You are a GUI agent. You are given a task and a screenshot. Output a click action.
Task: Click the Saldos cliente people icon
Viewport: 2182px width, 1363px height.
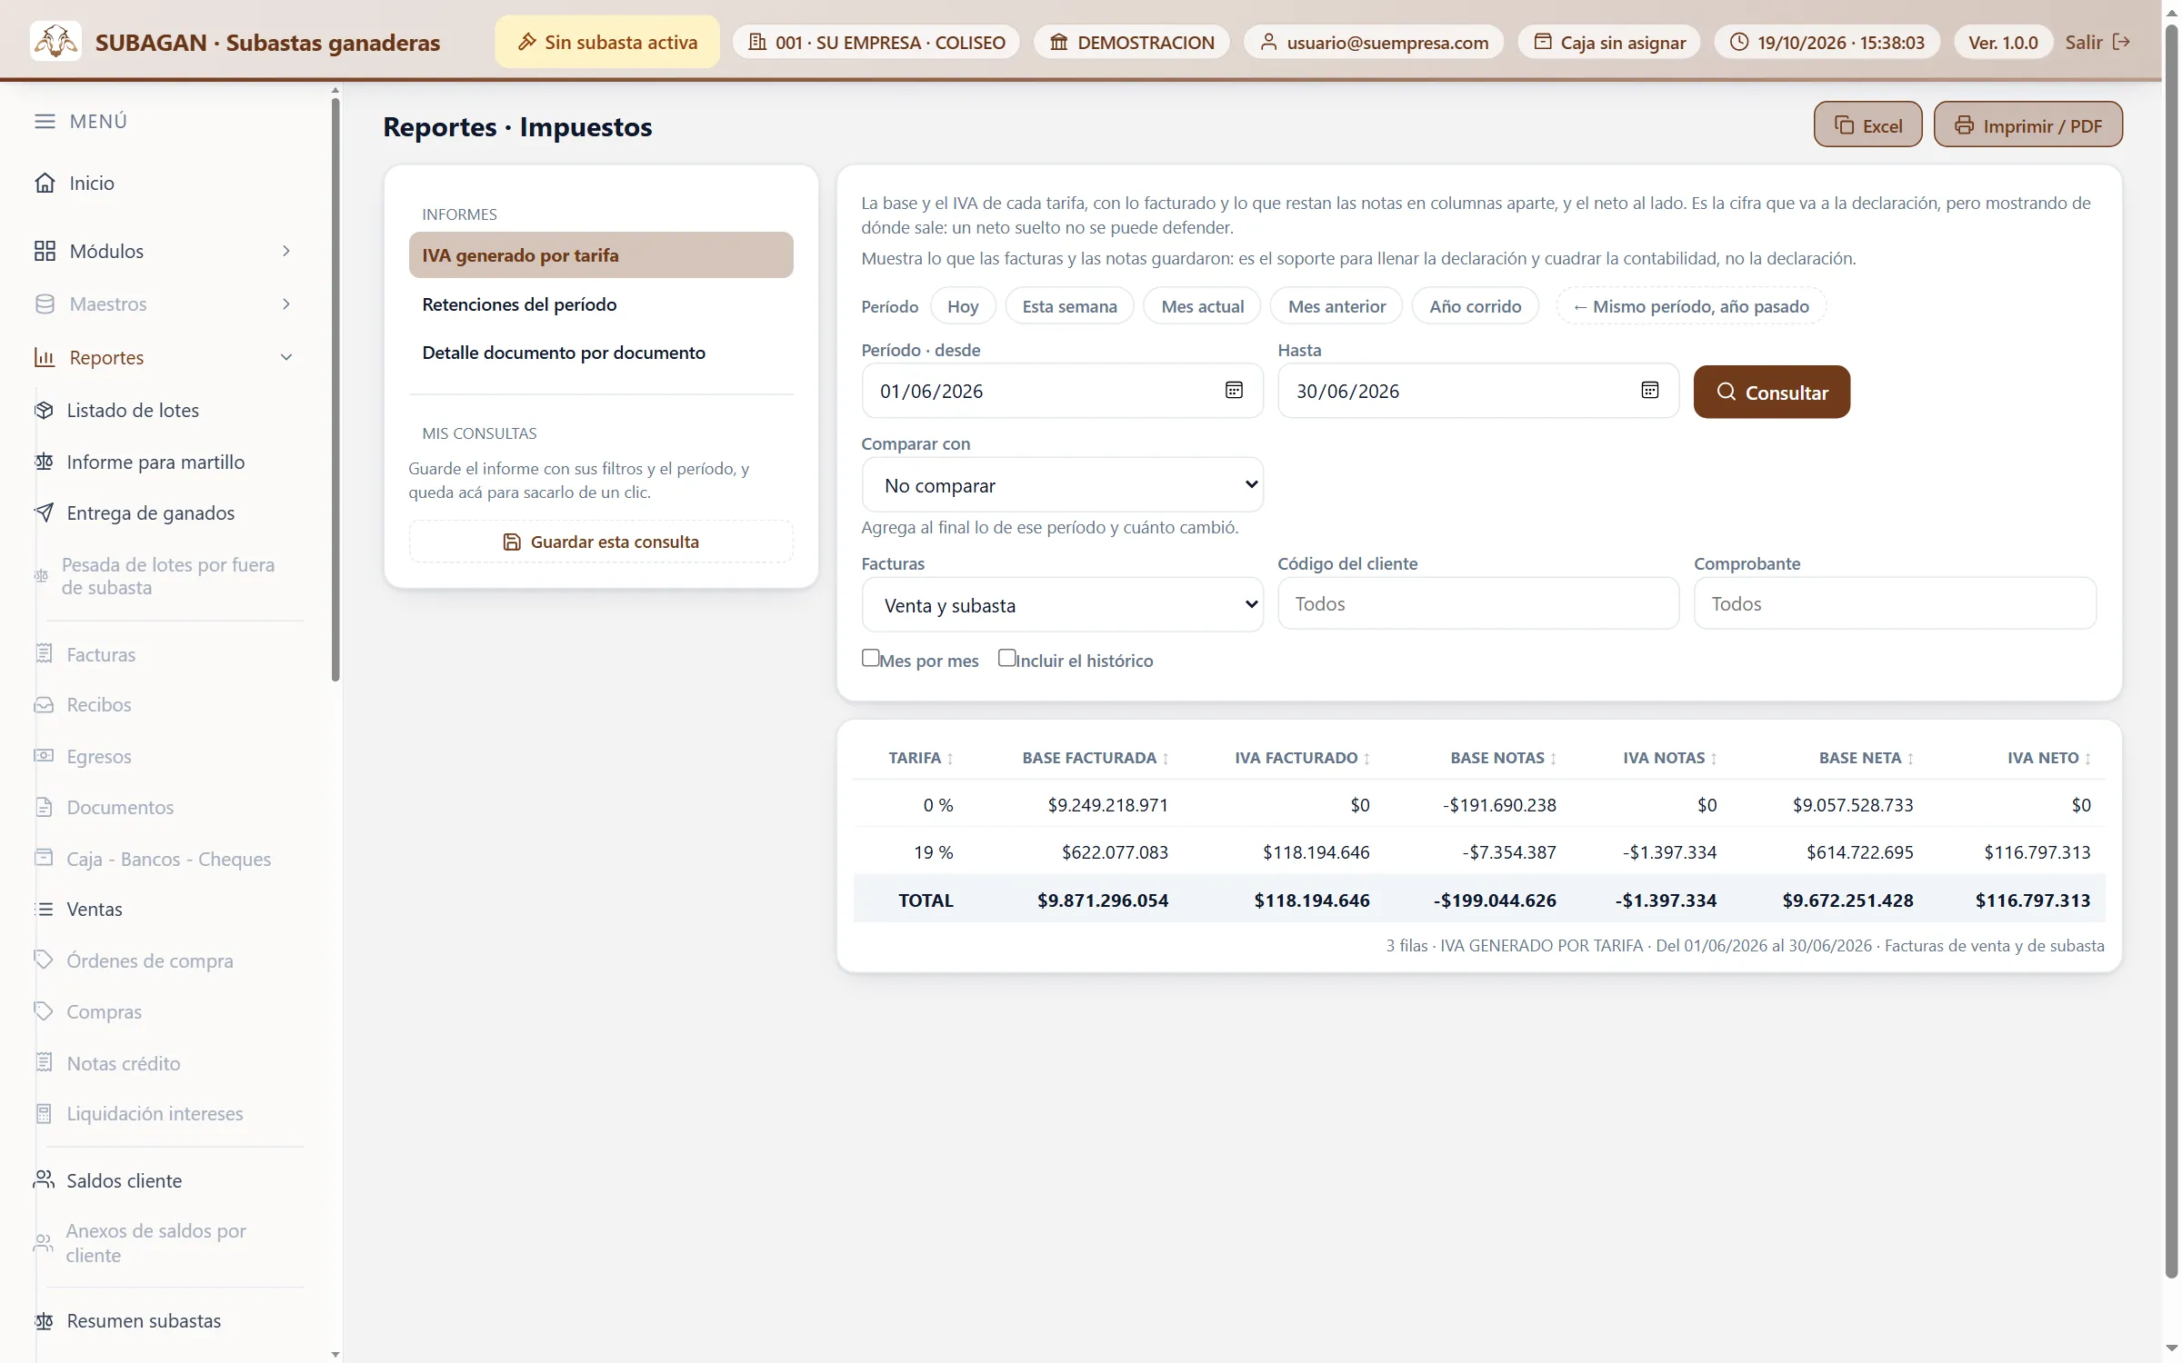click(x=44, y=1179)
